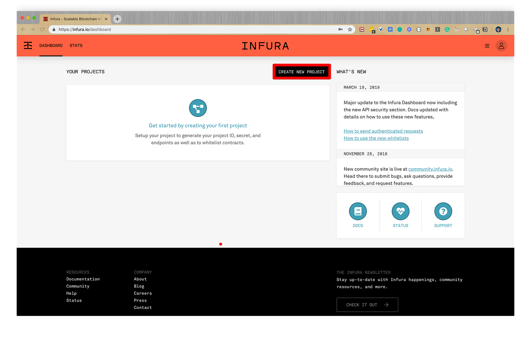The image size is (531, 338).
Task: Open How to use the new whitelists link
Action: (376, 138)
